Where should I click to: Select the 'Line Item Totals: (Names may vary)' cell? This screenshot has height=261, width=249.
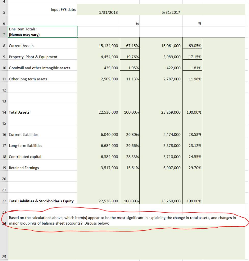43,32
